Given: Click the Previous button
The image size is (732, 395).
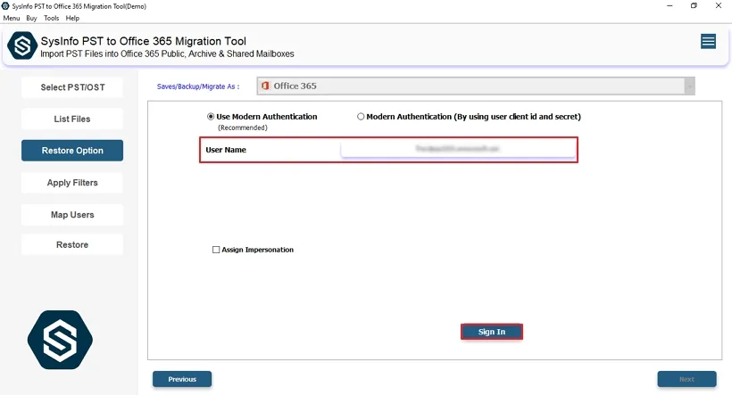Looking at the screenshot, I should 182,379.
